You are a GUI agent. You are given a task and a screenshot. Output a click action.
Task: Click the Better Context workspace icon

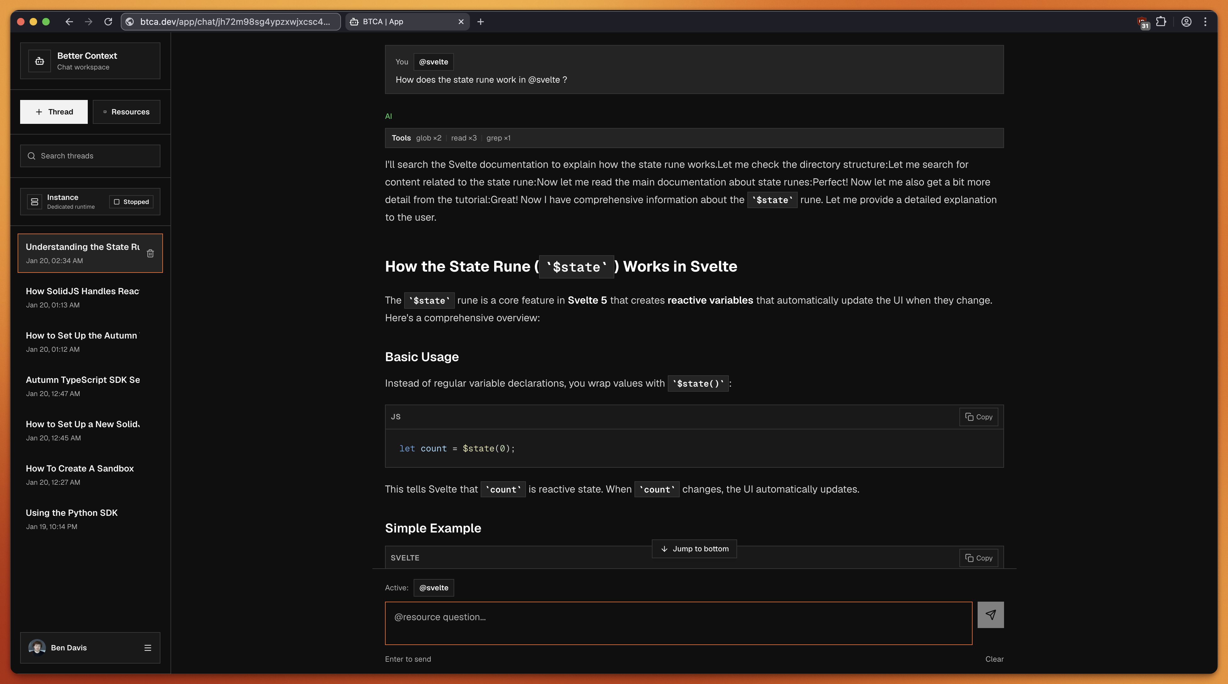pyautogui.click(x=39, y=61)
